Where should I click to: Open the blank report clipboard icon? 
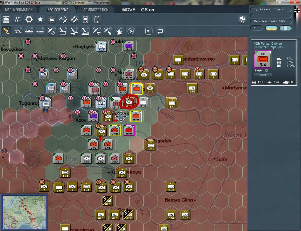tap(97, 19)
